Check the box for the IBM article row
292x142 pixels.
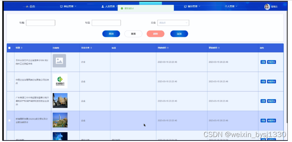[x=10, y=62]
